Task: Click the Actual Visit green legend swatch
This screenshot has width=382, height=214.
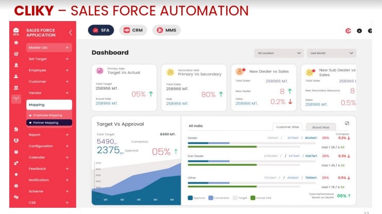Action: pyautogui.click(x=253, y=198)
